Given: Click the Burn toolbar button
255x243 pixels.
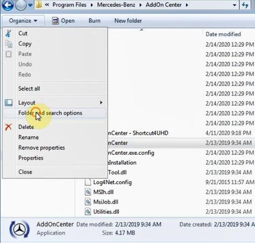Looking at the screenshot, I should (x=94, y=21).
